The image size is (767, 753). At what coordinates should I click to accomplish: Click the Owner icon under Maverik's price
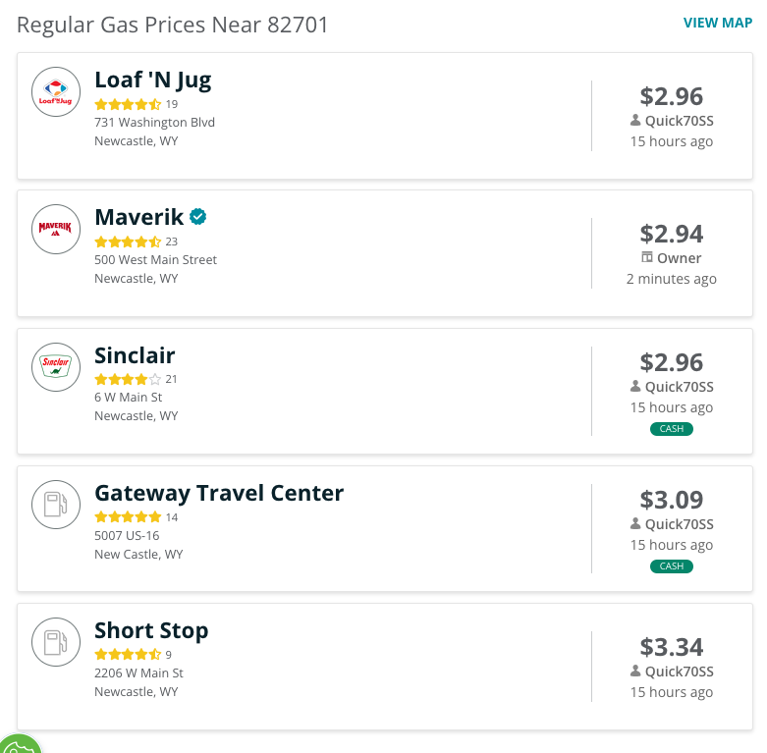[x=646, y=257]
